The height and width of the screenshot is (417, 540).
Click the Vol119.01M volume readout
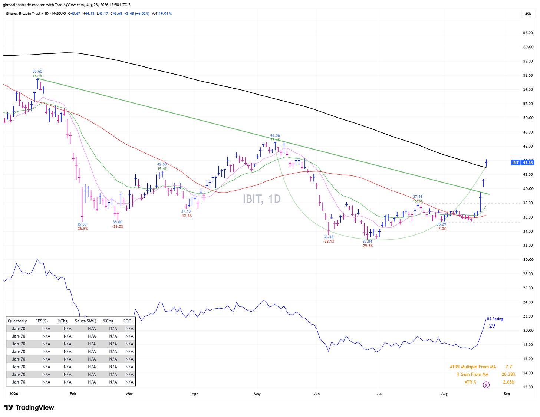162,14
